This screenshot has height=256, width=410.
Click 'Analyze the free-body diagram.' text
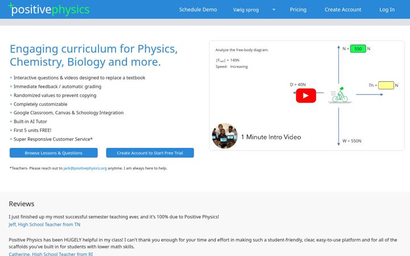point(242,50)
